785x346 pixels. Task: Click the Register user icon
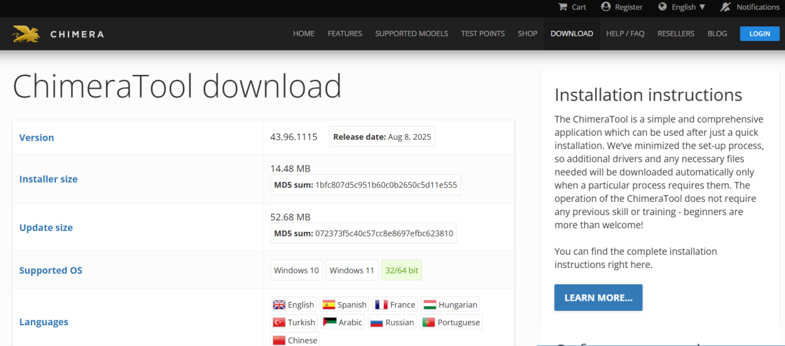pos(606,7)
